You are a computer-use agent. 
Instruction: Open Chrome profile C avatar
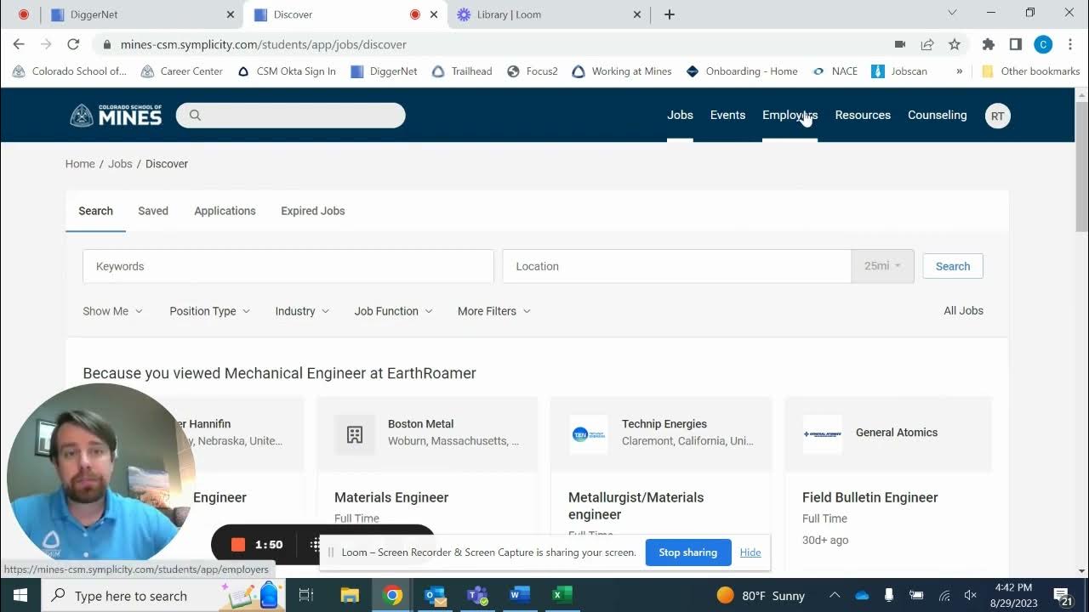(1043, 44)
